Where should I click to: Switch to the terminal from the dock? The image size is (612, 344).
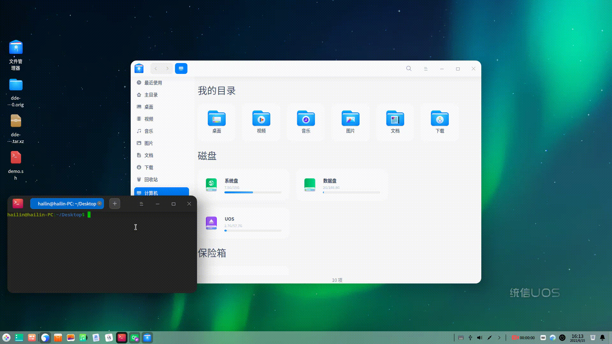122,338
